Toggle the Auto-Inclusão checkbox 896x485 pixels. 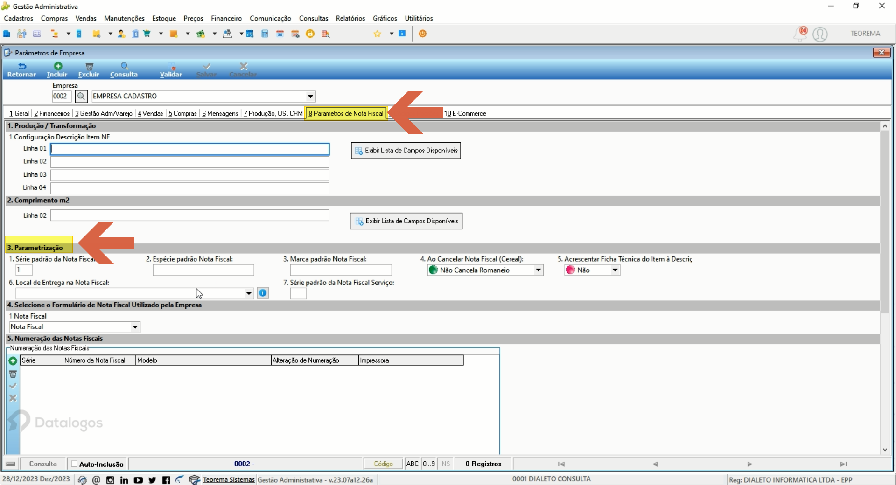pos(74,464)
